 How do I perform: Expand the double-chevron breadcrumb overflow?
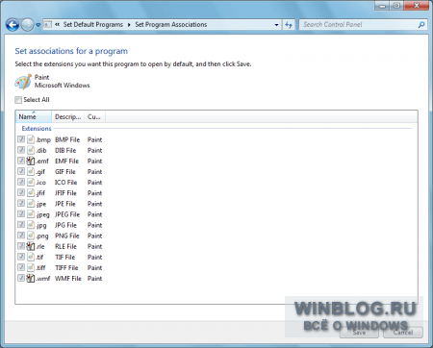tap(57, 24)
